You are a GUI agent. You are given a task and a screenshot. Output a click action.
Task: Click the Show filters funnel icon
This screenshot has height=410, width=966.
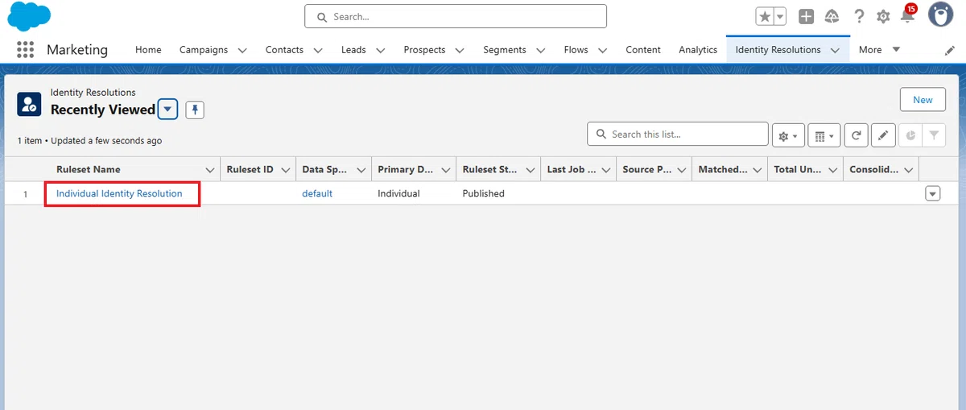pos(934,135)
